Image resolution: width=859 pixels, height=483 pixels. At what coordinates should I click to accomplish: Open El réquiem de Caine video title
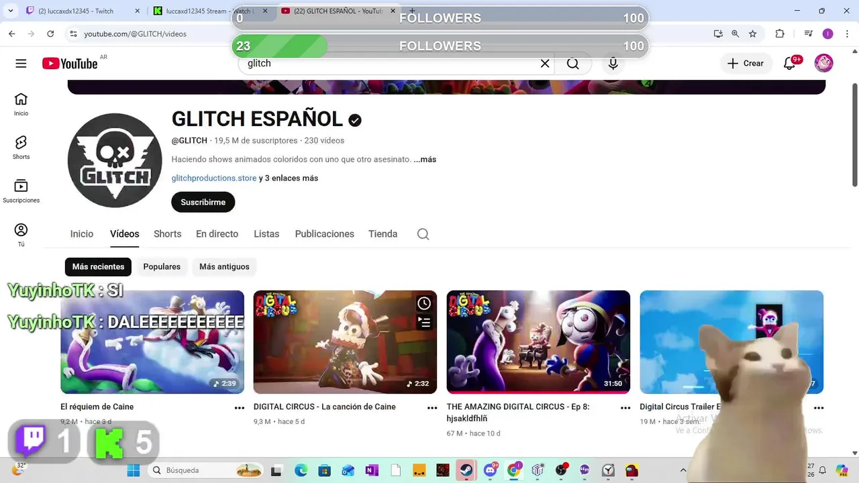click(x=97, y=407)
